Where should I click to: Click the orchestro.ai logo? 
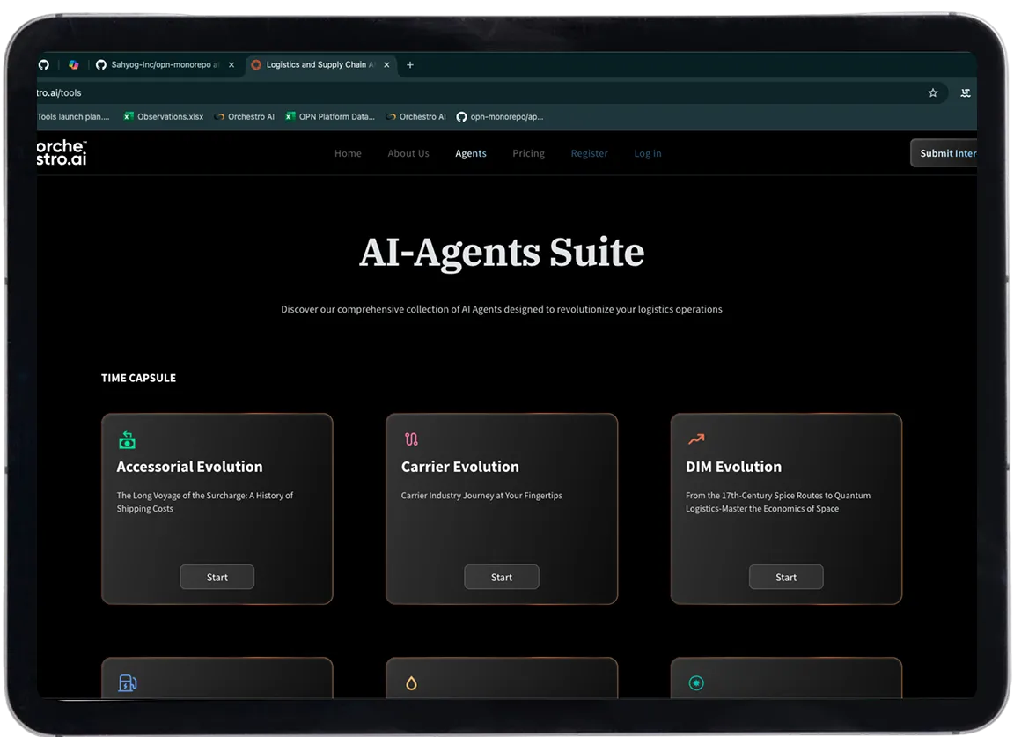60,151
